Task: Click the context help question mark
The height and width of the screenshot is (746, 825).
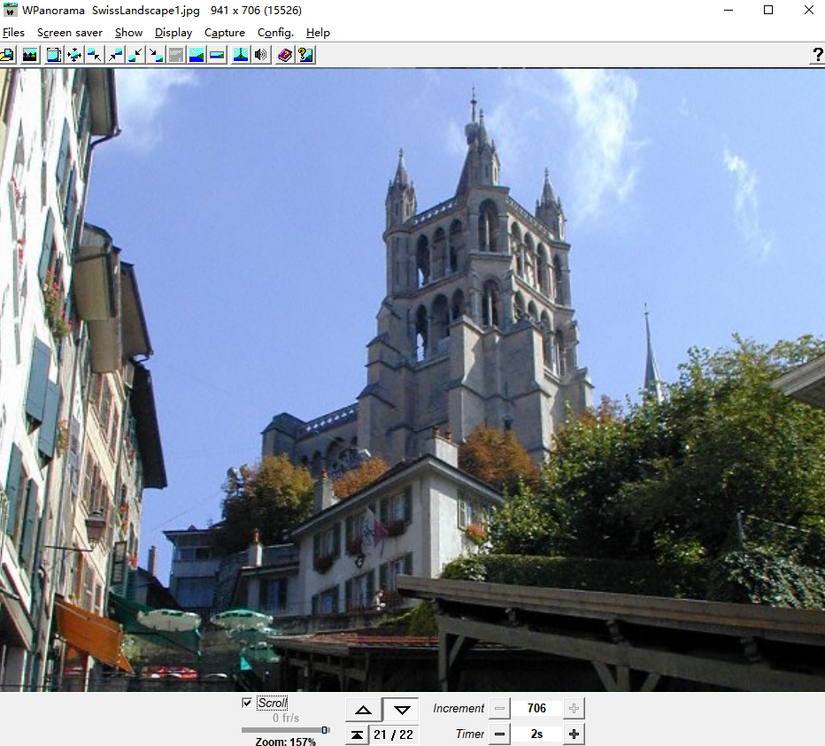Action: tap(816, 55)
